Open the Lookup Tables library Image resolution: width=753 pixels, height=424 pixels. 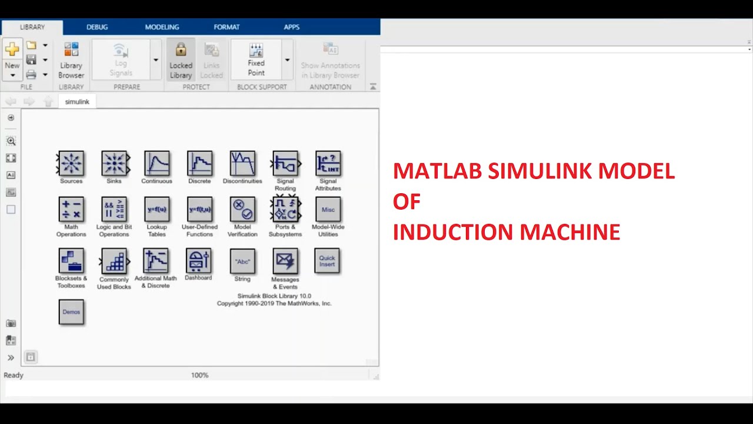pos(156,210)
